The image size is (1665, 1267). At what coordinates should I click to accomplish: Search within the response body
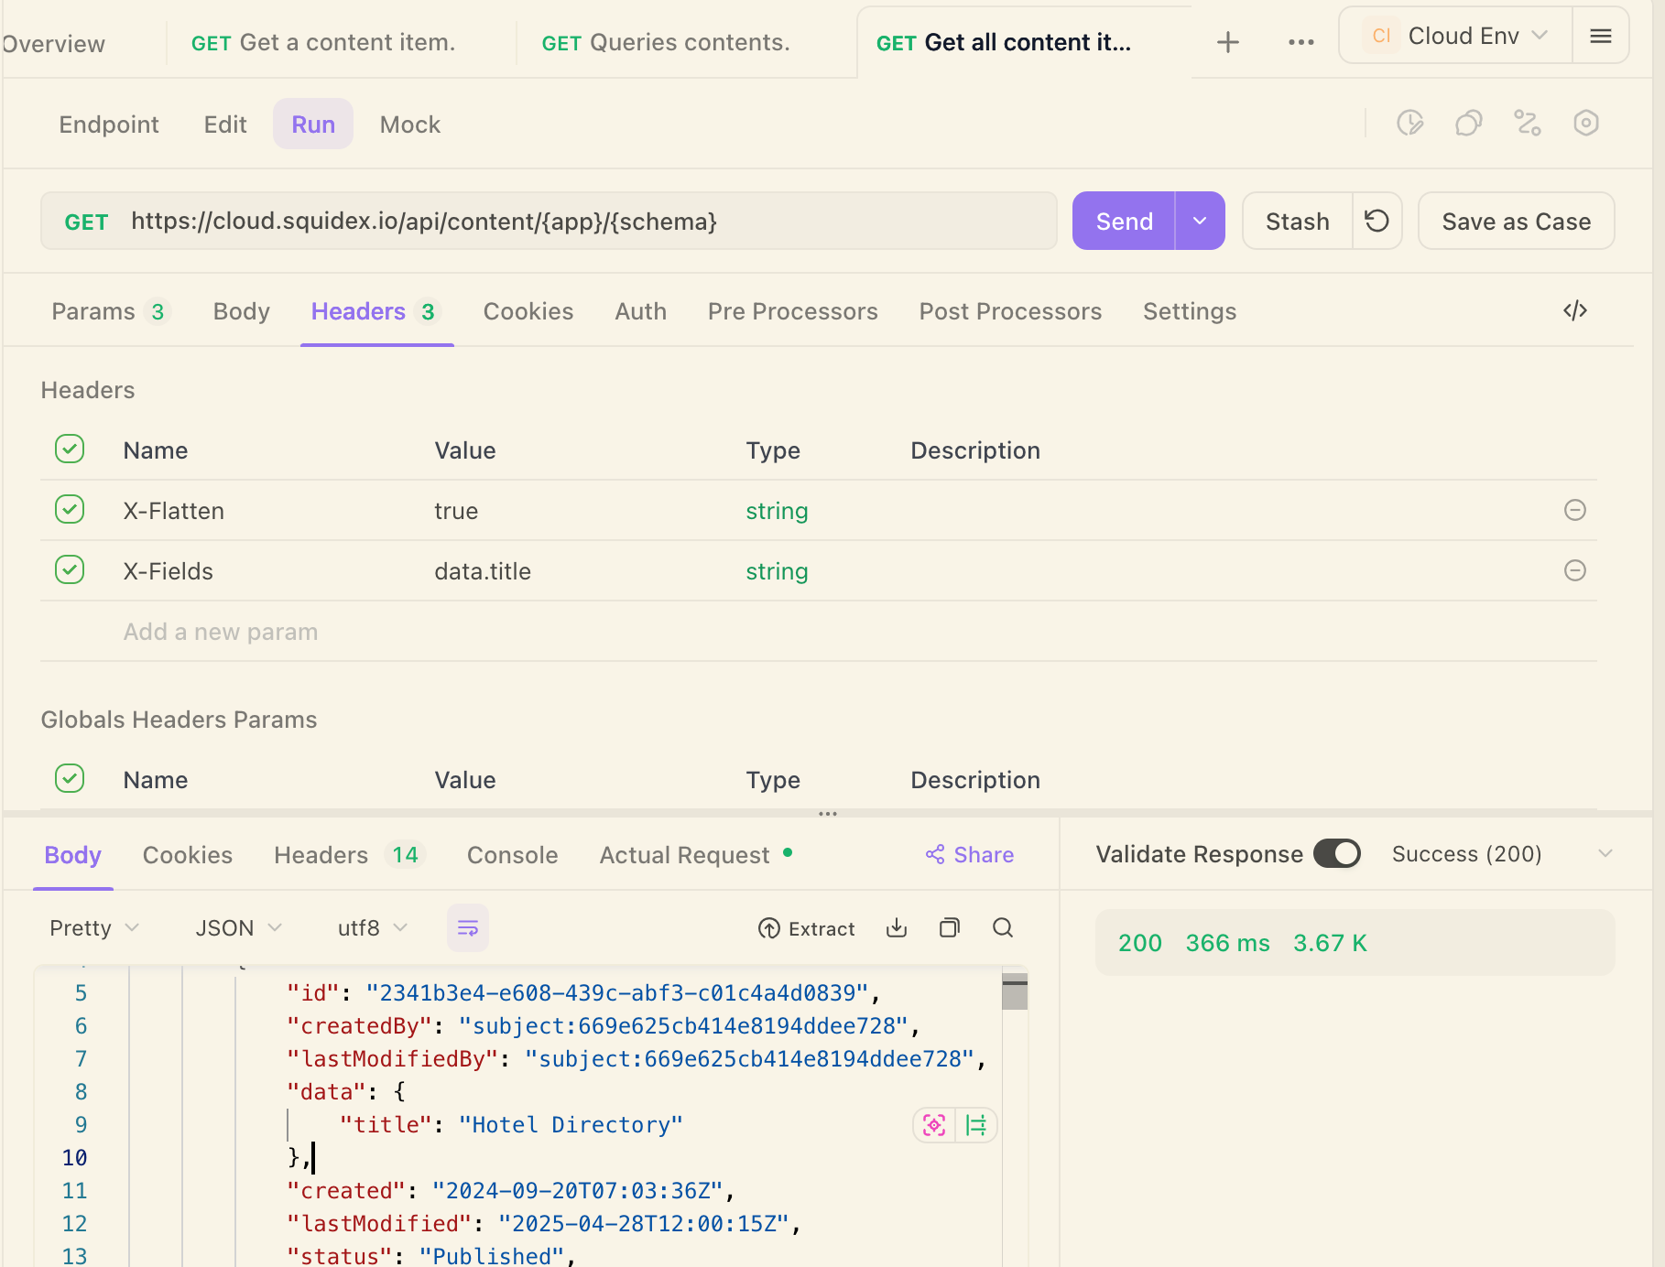click(1003, 928)
